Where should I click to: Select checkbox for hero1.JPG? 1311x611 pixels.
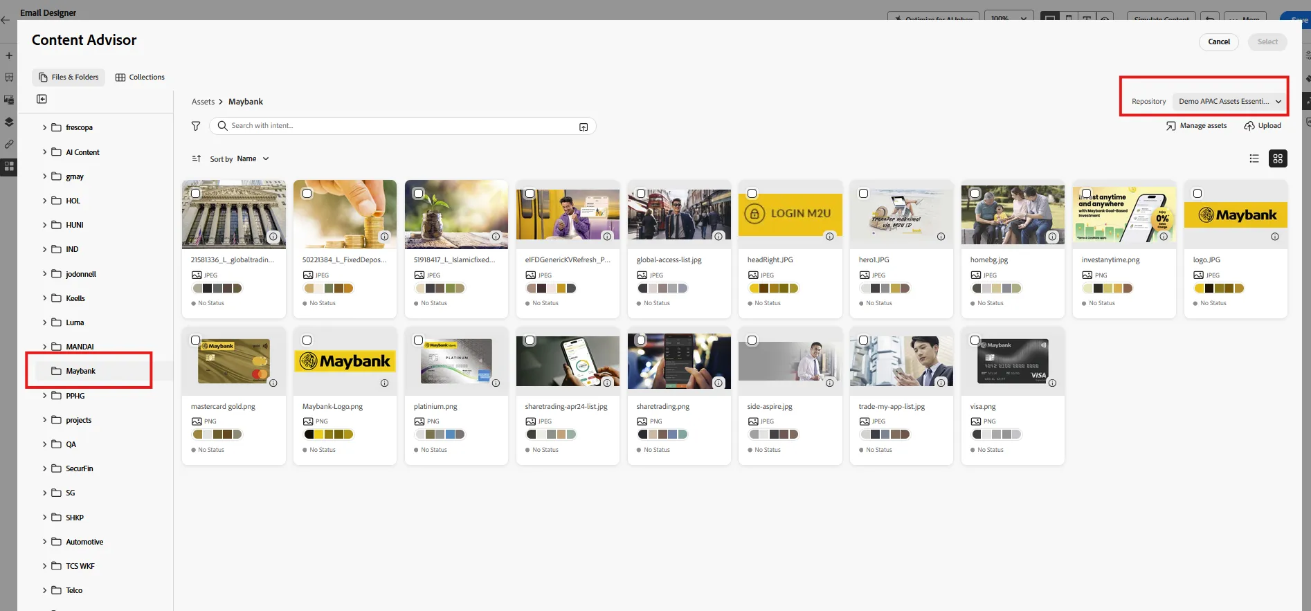point(864,194)
